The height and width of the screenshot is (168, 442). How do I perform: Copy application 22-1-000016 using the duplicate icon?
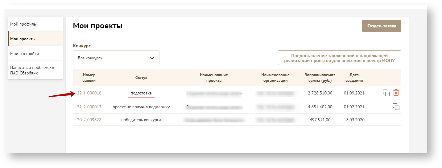click(386, 93)
